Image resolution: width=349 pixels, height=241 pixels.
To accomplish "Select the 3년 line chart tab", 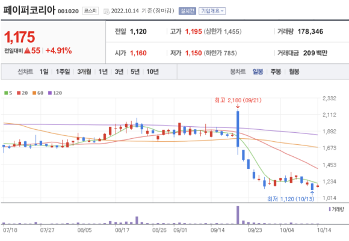I will (119, 72).
